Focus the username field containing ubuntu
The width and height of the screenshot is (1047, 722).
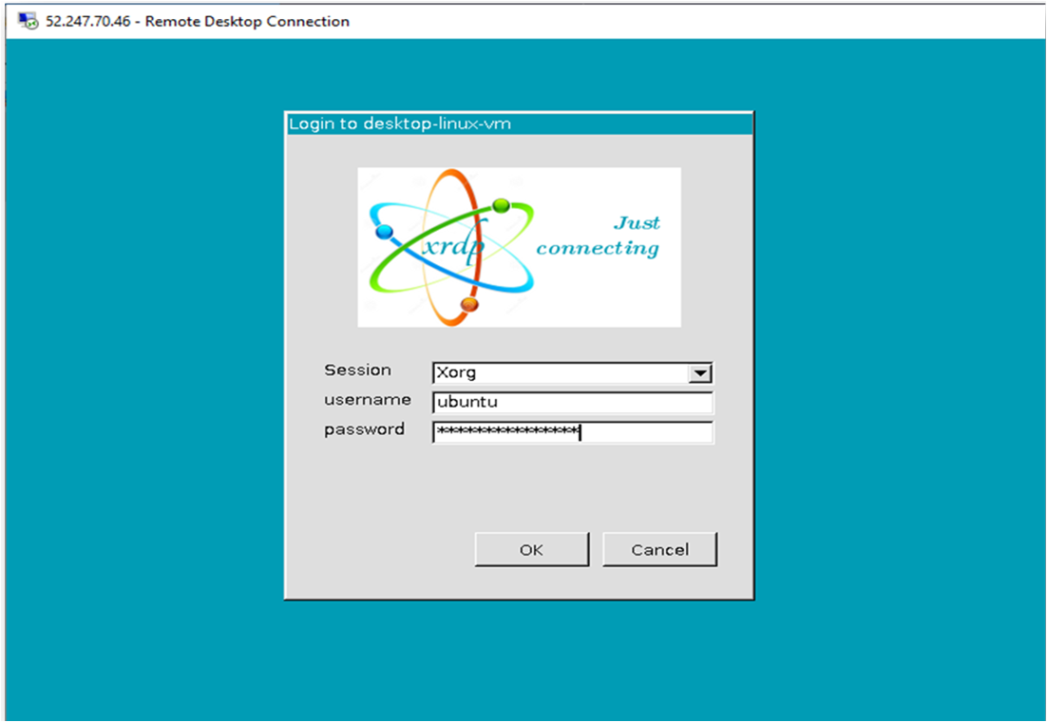pyautogui.click(x=572, y=403)
